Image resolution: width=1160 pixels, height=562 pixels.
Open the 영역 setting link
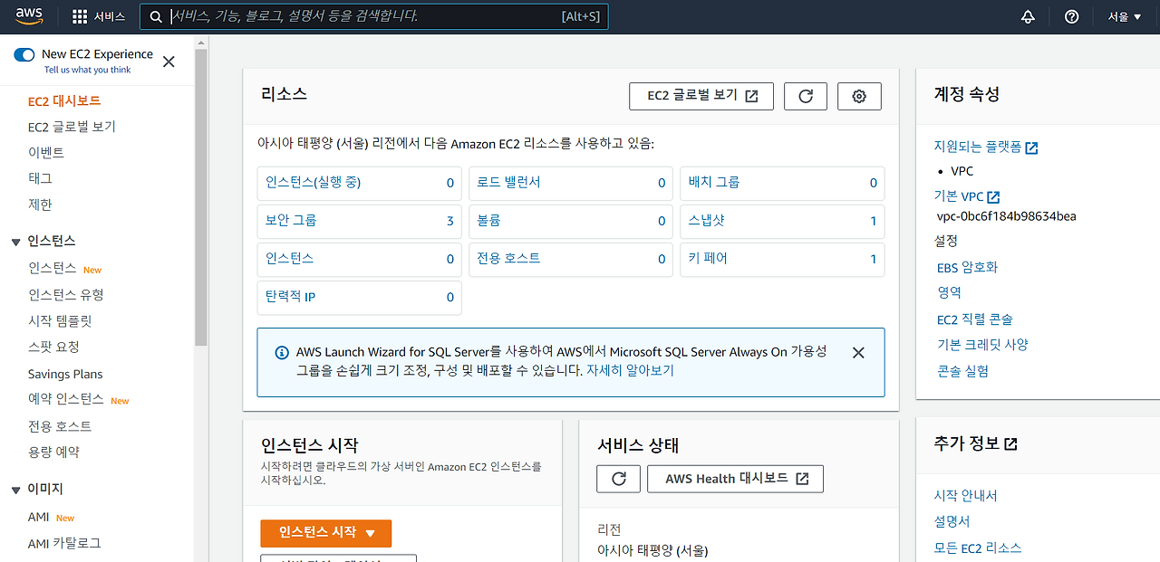point(949,293)
